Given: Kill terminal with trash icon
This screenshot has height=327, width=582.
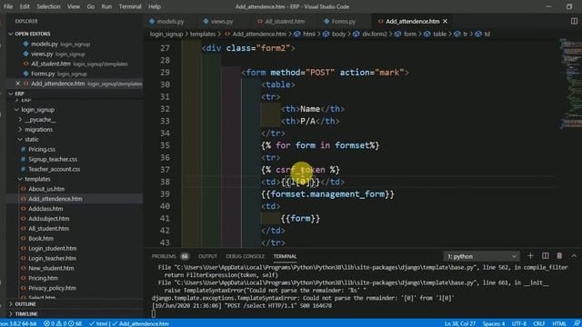Looking at the screenshot, I should pos(559,256).
